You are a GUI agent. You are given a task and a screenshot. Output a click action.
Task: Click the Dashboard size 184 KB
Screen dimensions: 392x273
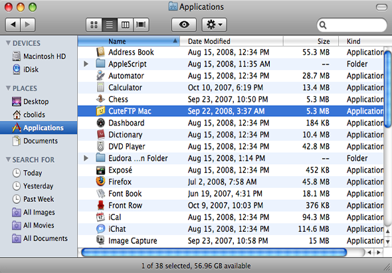pos(318,123)
